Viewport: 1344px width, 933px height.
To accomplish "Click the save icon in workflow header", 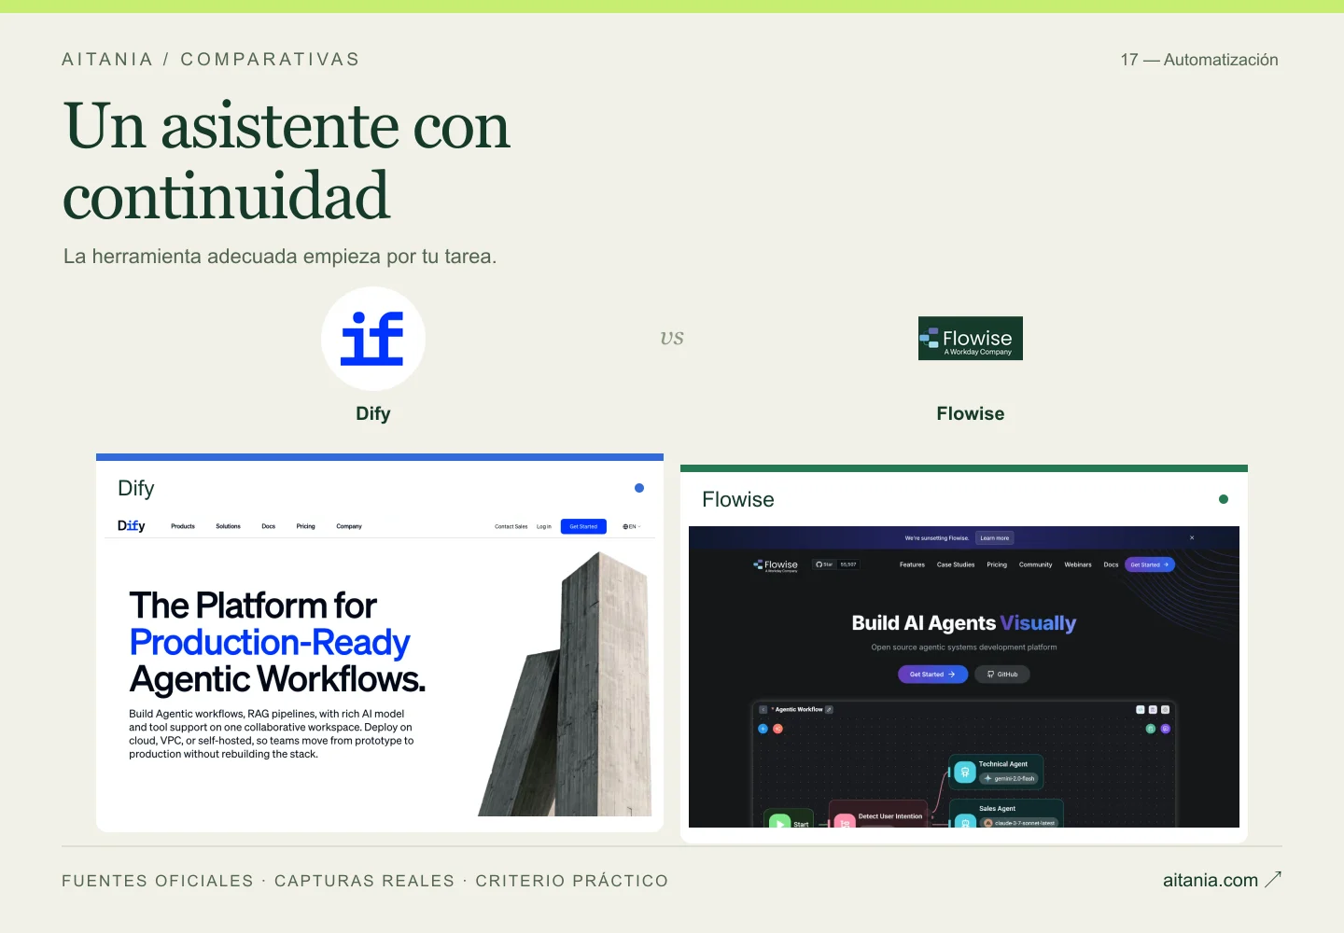I will [1153, 710].
